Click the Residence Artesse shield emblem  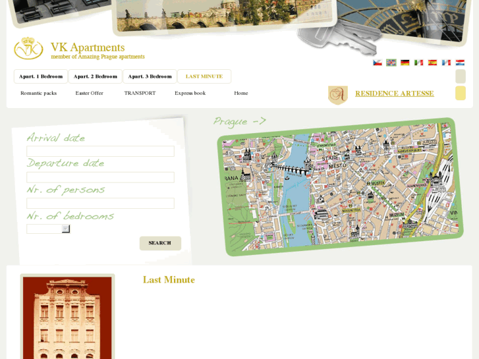pos(338,95)
